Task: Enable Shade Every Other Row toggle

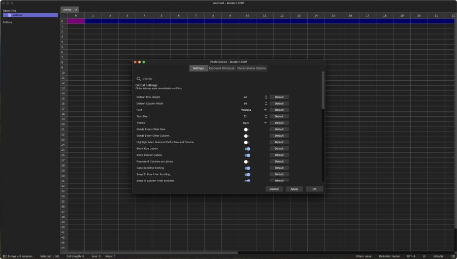Action: [x=247, y=129]
